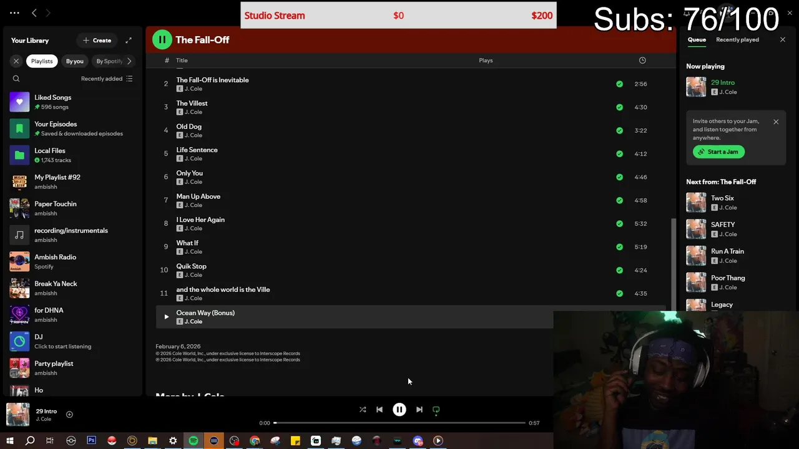Click Two Six in the queue

tap(722, 198)
